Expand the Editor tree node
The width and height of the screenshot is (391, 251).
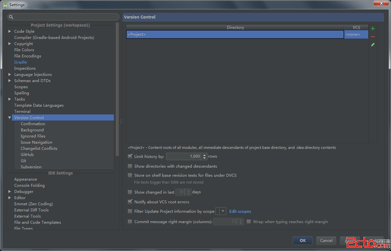(x=10, y=198)
